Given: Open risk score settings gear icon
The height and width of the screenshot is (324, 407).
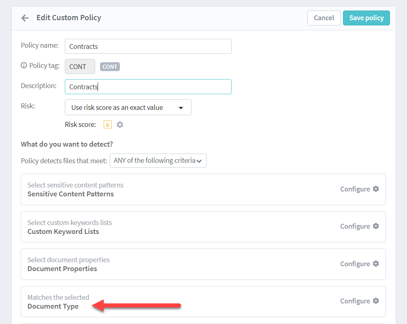Looking at the screenshot, I should pos(120,124).
